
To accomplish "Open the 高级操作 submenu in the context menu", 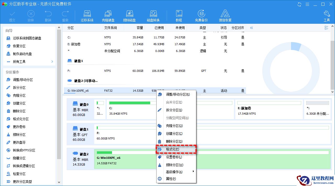I will pyautogui.click(x=174, y=172).
